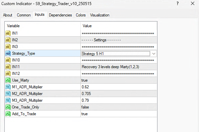Click the boolean icon beside Use_Marty
199x132 pixels.
coord(8,80)
